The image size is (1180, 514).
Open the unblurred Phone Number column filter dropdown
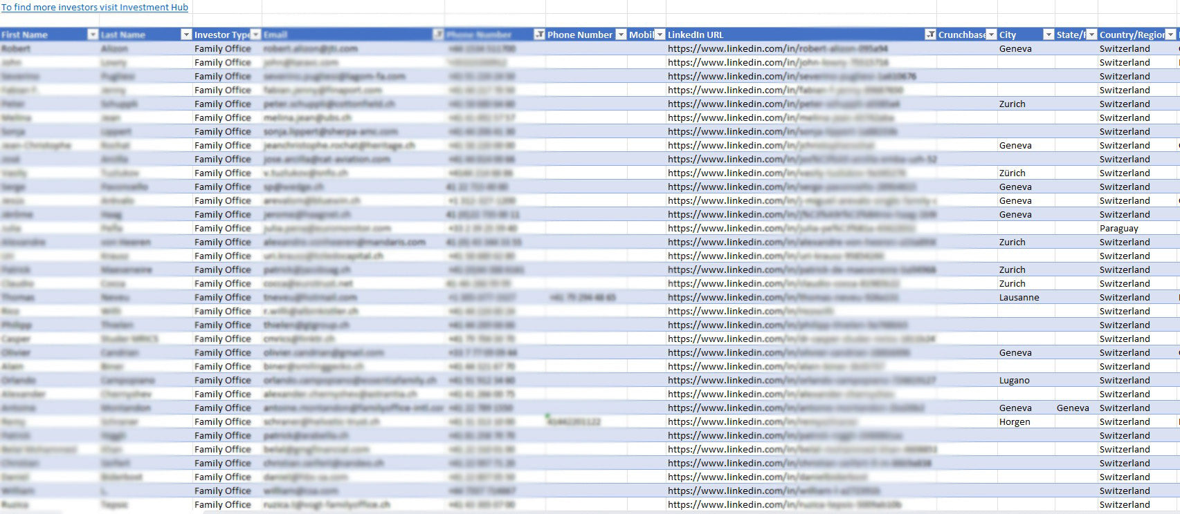pyautogui.click(x=621, y=35)
